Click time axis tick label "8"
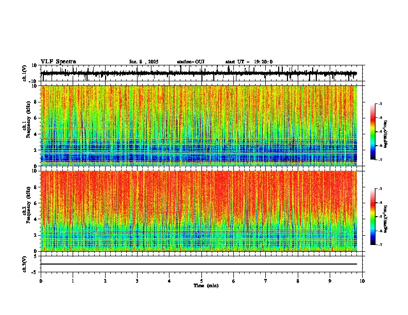This screenshot has width=408, height=315. click(x=298, y=281)
